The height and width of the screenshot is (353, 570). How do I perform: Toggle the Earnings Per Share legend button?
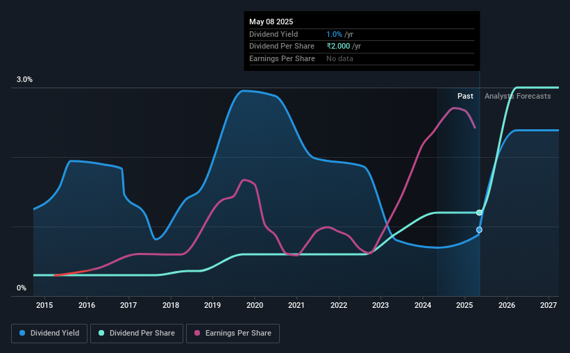point(233,334)
